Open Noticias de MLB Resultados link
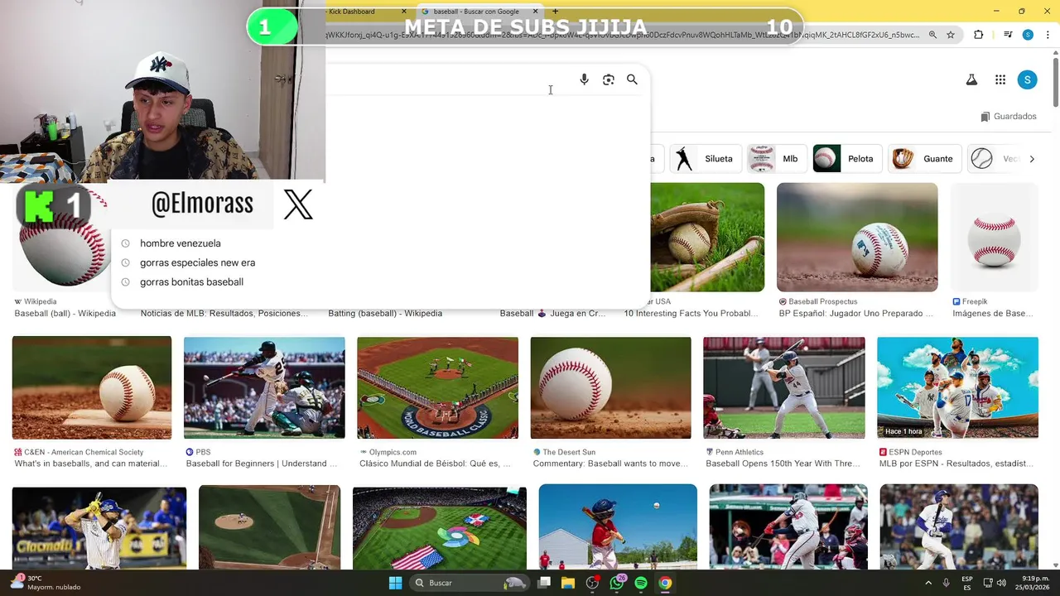This screenshot has width=1060, height=596. (x=224, y=314)
